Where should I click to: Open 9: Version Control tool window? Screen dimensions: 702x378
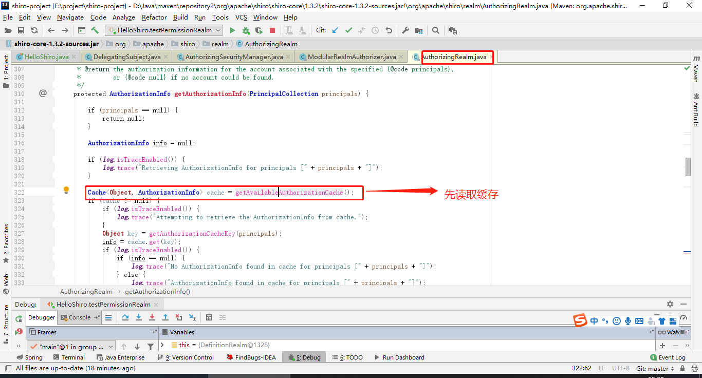click(x=186, y=357)
